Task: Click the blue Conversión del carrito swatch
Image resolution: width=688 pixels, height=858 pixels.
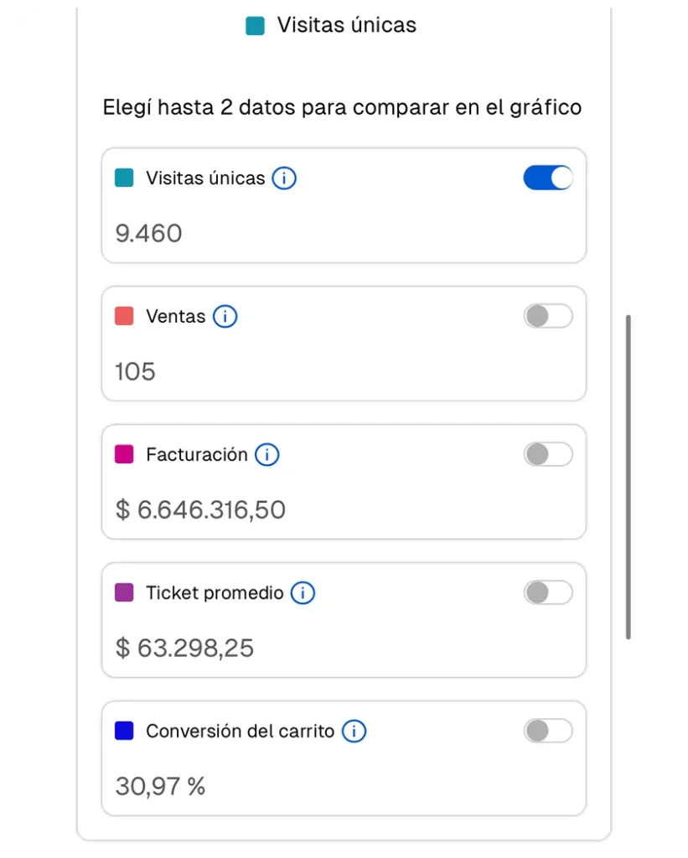Action: (x=124, y=731)
